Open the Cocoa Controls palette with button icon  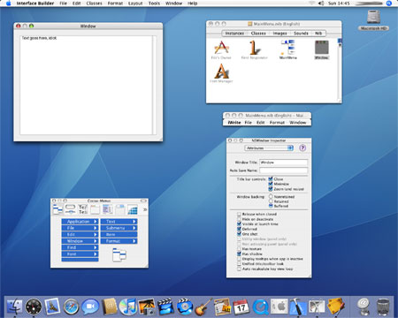(70, 209)
